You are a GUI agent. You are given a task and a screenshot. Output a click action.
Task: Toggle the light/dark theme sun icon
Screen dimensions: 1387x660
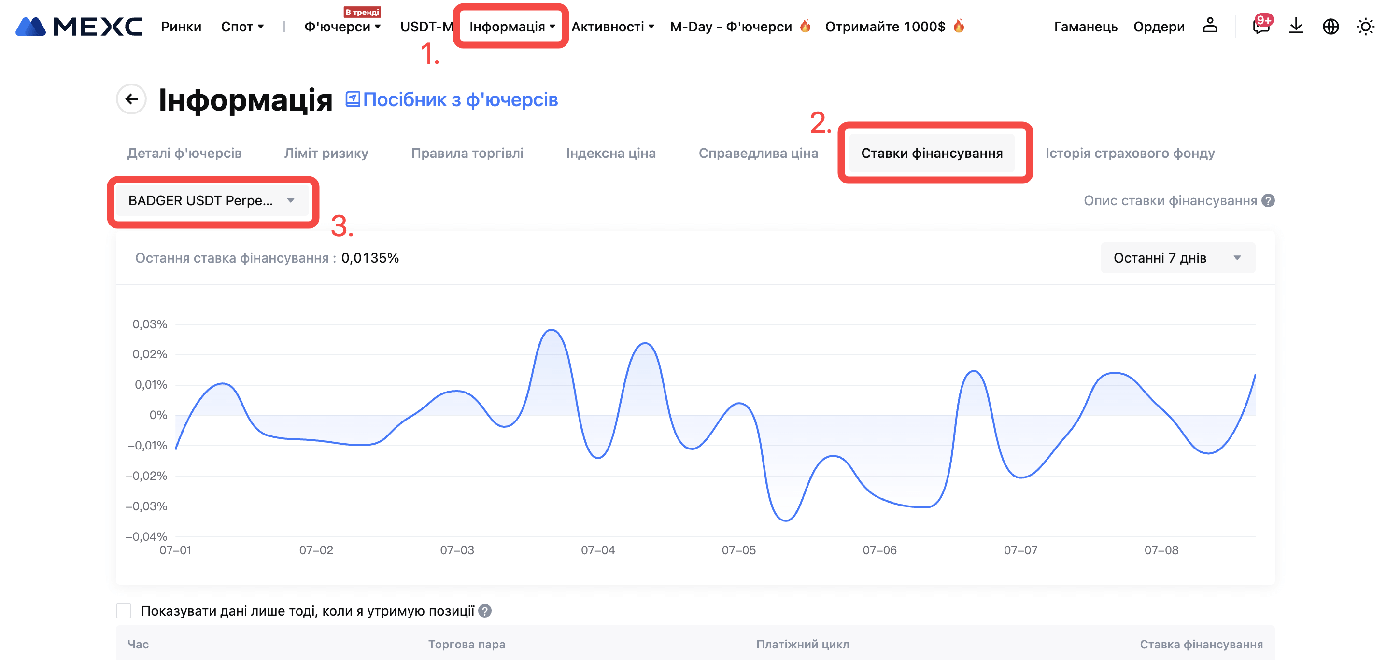[x=1365, y=27]
